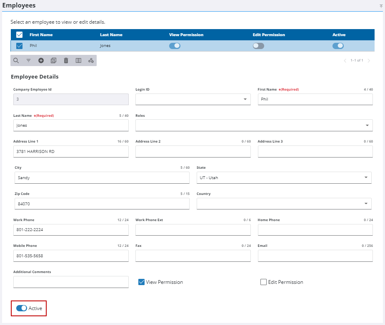Collapse the Employees panel with top arrow
The height and width of the screenshot is (325, 385).
click(x=381, y=6)
